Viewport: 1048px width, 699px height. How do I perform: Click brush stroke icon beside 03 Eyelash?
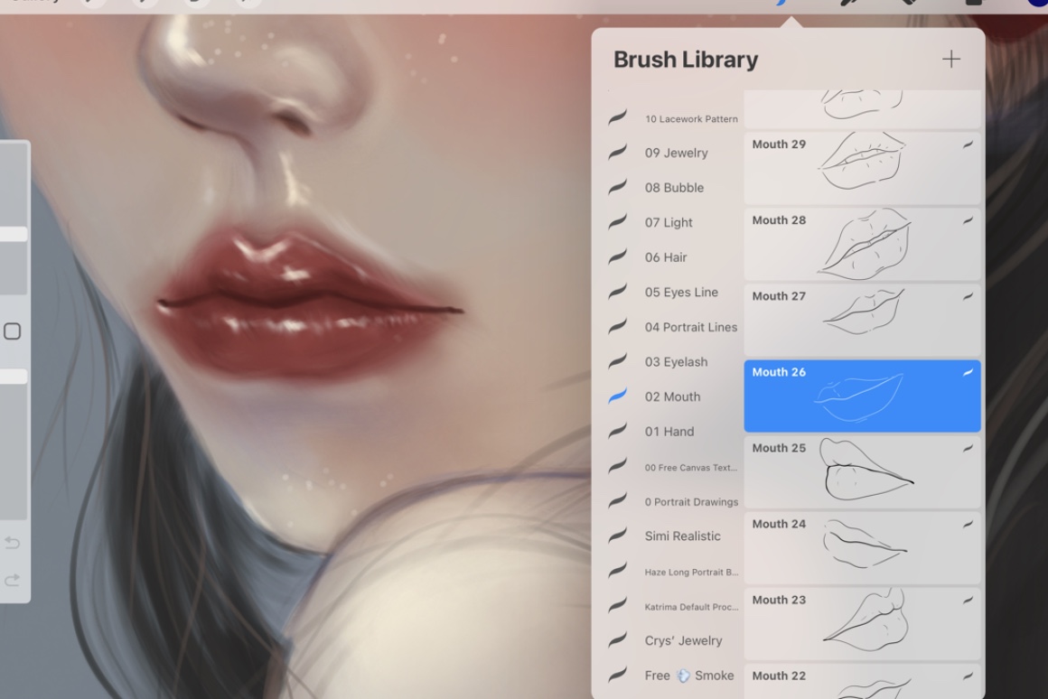[618, 360]
